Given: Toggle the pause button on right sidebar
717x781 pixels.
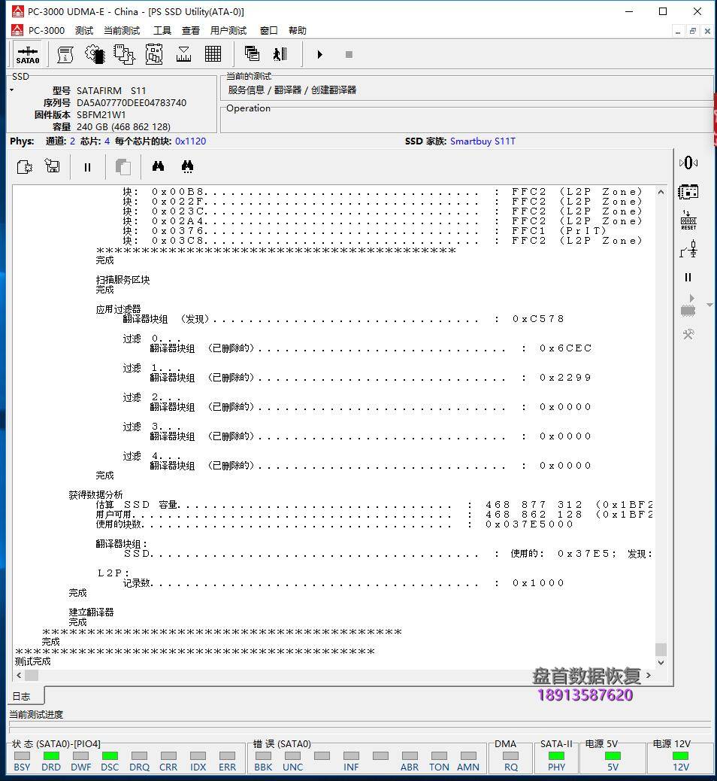Looking at the screenshot, I should click(688, 278).
